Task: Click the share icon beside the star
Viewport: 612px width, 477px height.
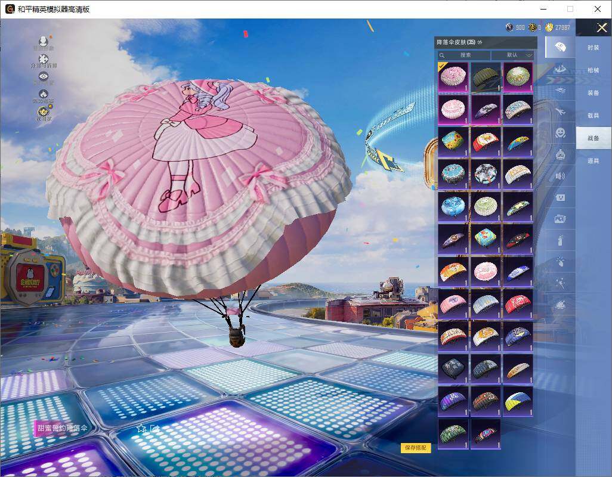Action: pyautogui.click(x=155, y=428)
